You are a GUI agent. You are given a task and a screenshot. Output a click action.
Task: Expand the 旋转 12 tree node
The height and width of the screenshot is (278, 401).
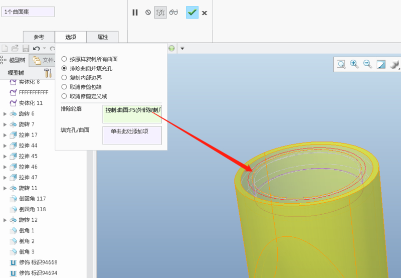pyautogui.click(x=5, y=220)
